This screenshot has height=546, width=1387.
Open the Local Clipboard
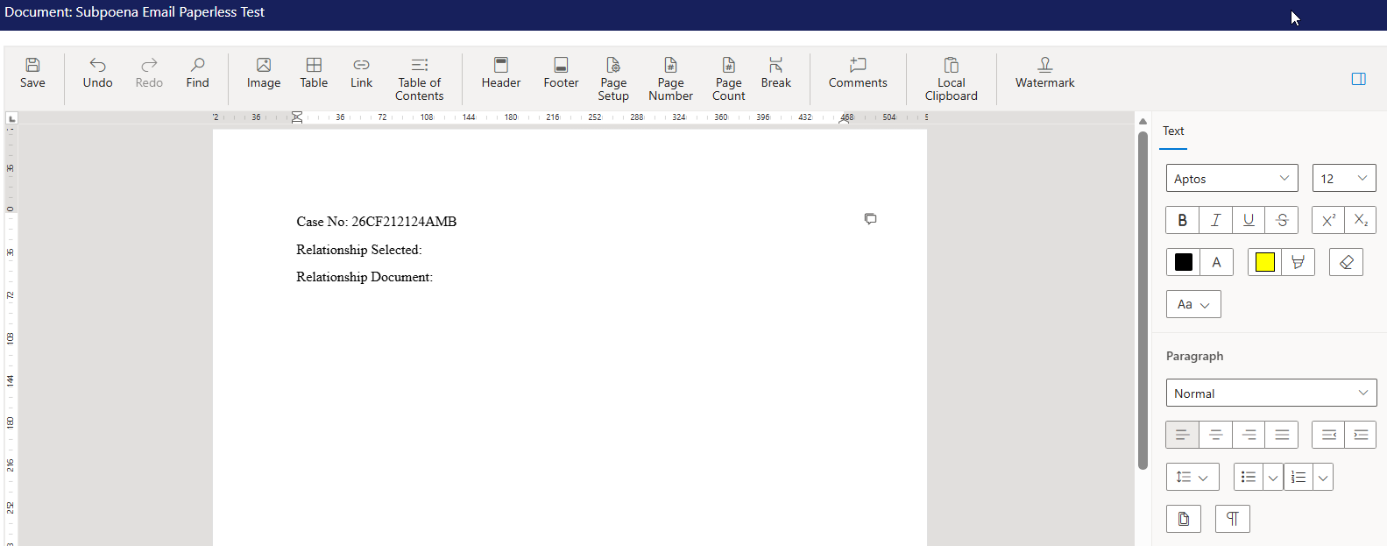click(951, 79)
